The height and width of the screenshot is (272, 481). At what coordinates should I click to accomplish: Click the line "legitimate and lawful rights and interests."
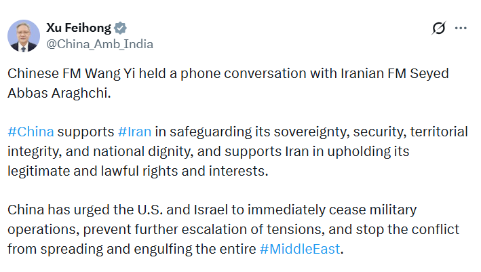[138, 170]
